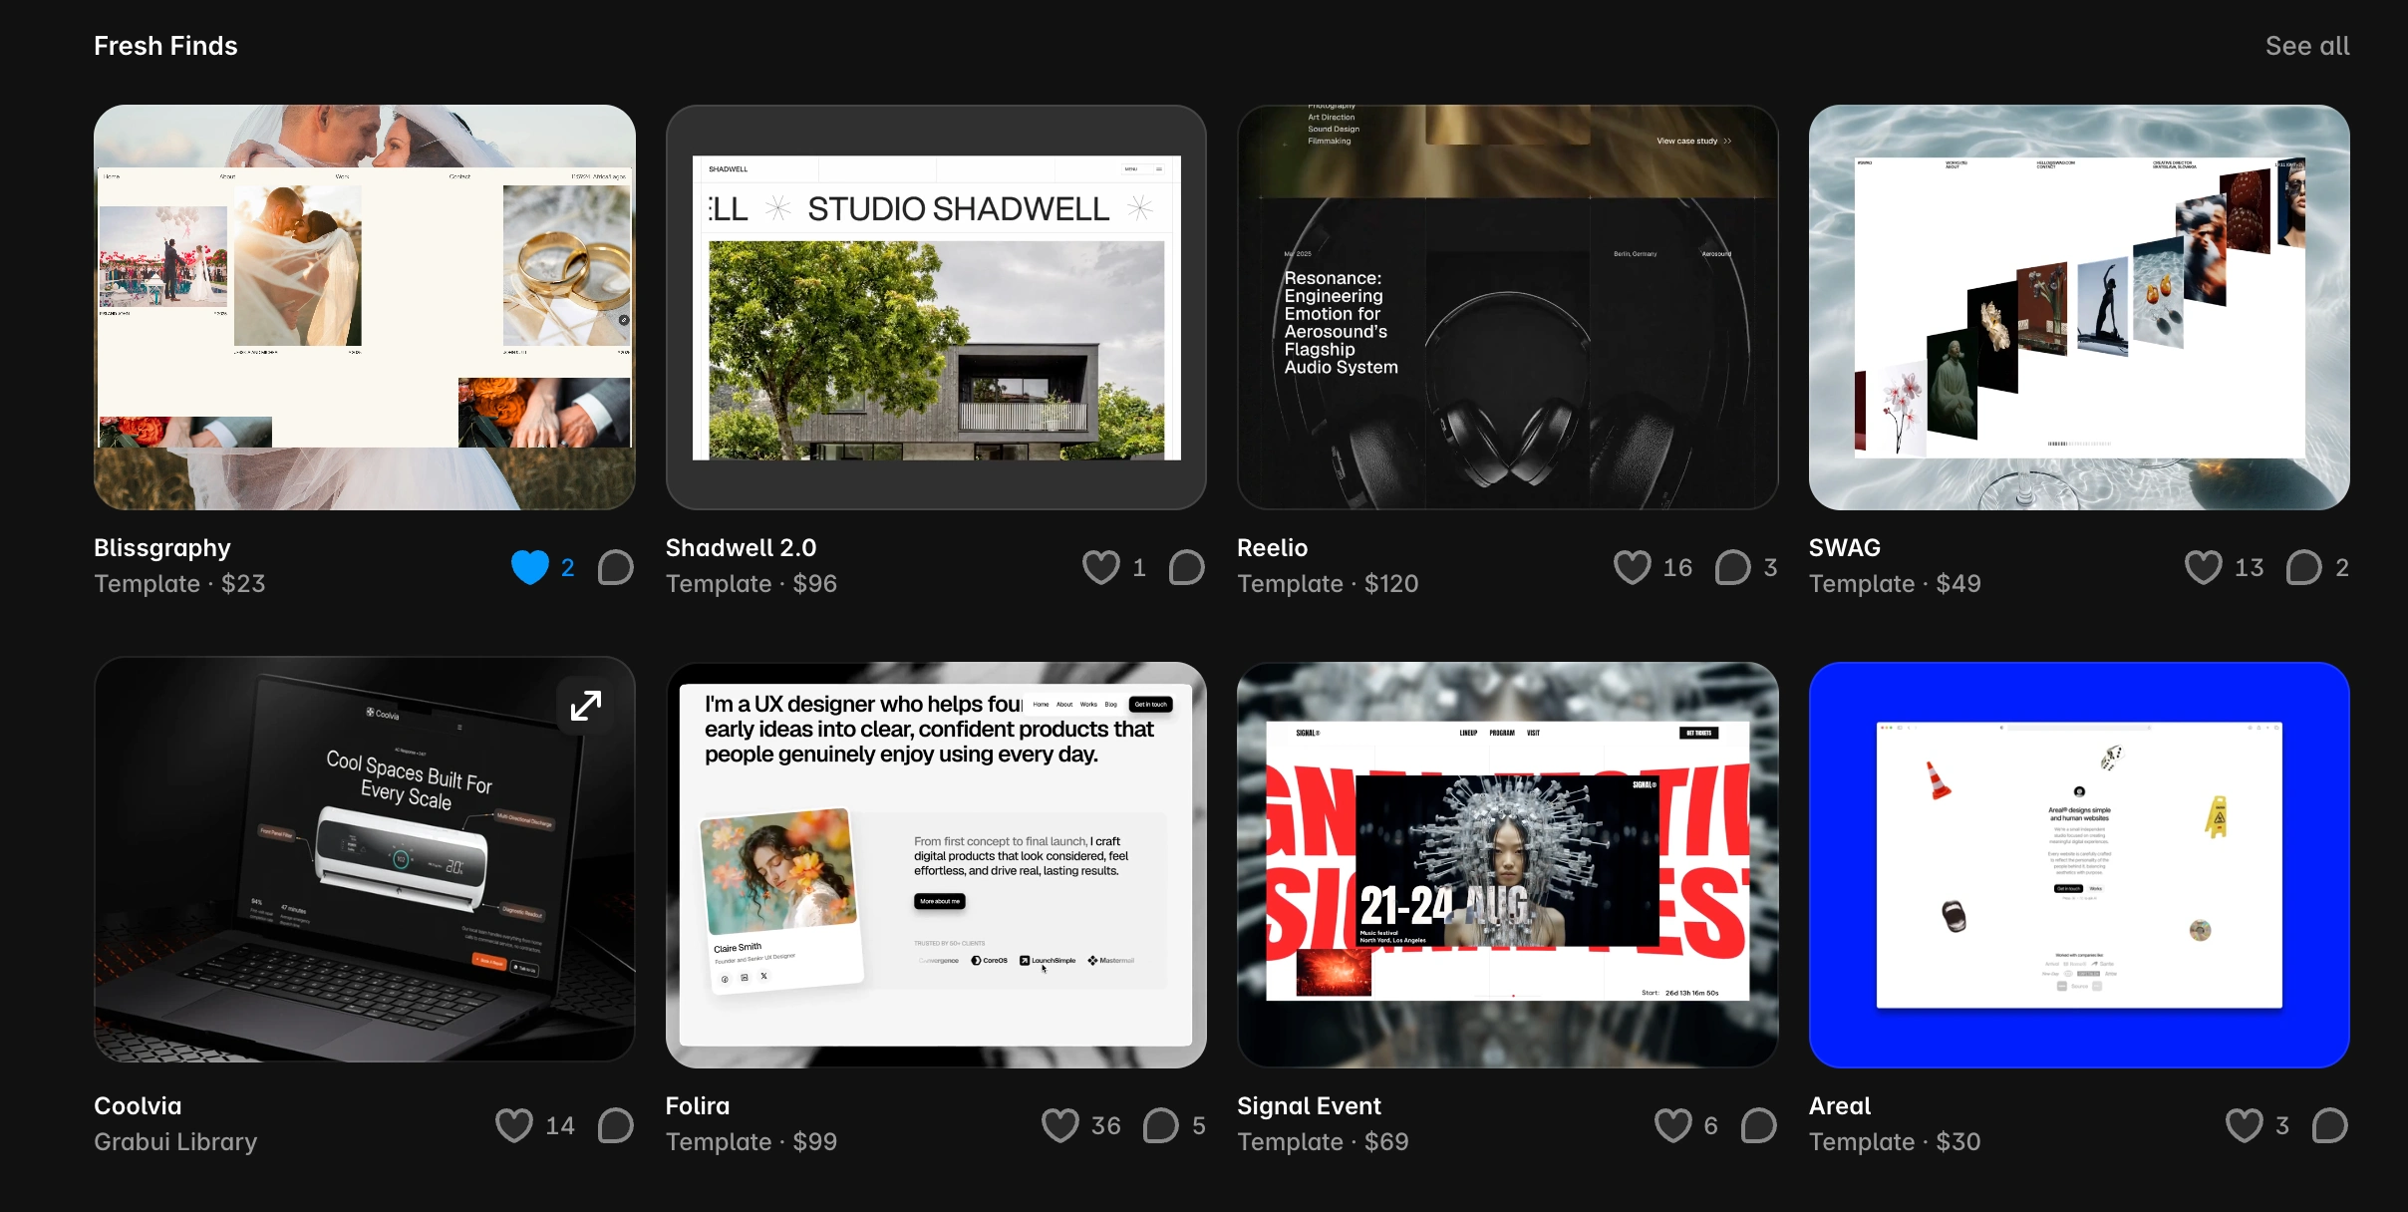
Task: Open comments for Blissgraphy
Action: click(x=616, y=567)
